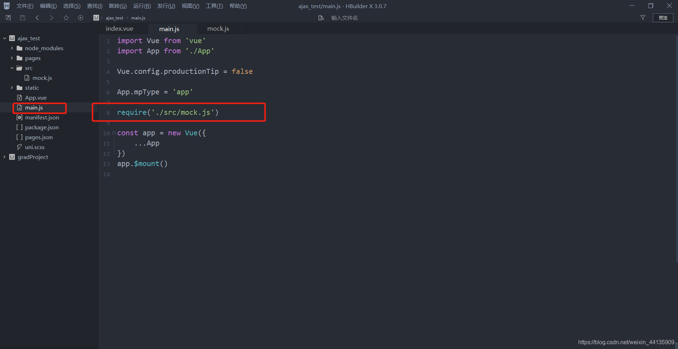Click the filter funnel icon
Viewport: 678px width, 349px height.
[643, 18]
